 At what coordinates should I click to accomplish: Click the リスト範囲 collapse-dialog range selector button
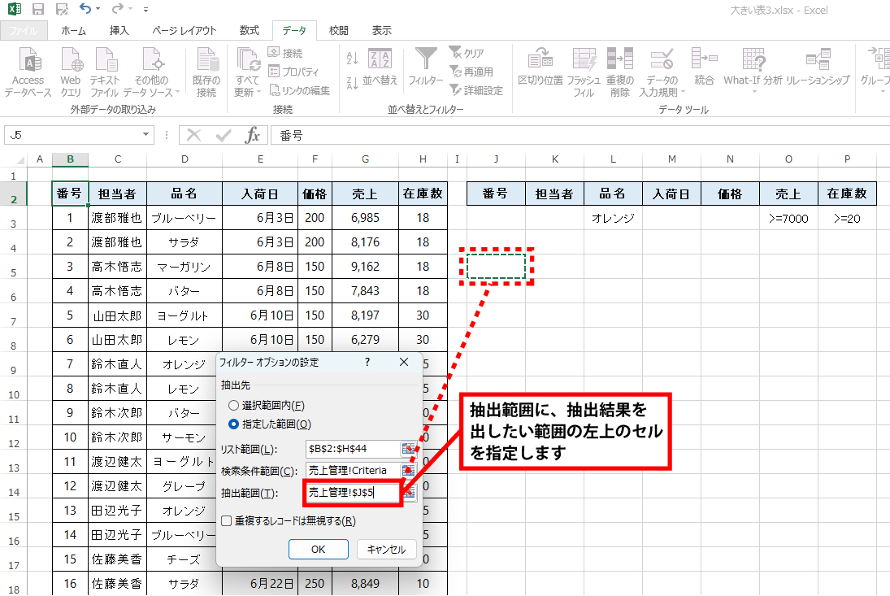(x=409, y=448)
